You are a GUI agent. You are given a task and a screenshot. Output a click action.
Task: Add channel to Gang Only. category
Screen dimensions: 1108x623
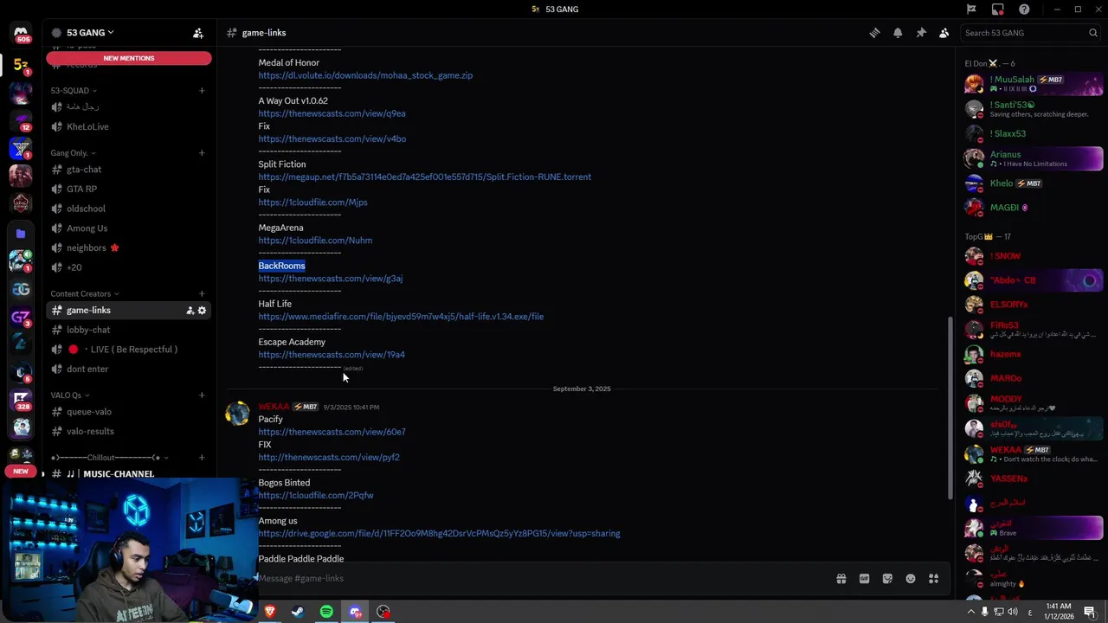[202, 153]
